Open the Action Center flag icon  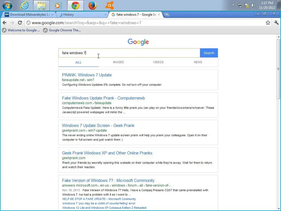click(x=247, y=5)
